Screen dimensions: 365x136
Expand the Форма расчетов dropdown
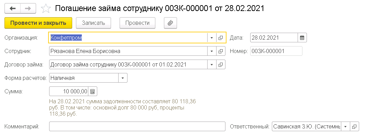tap(123, 78)
